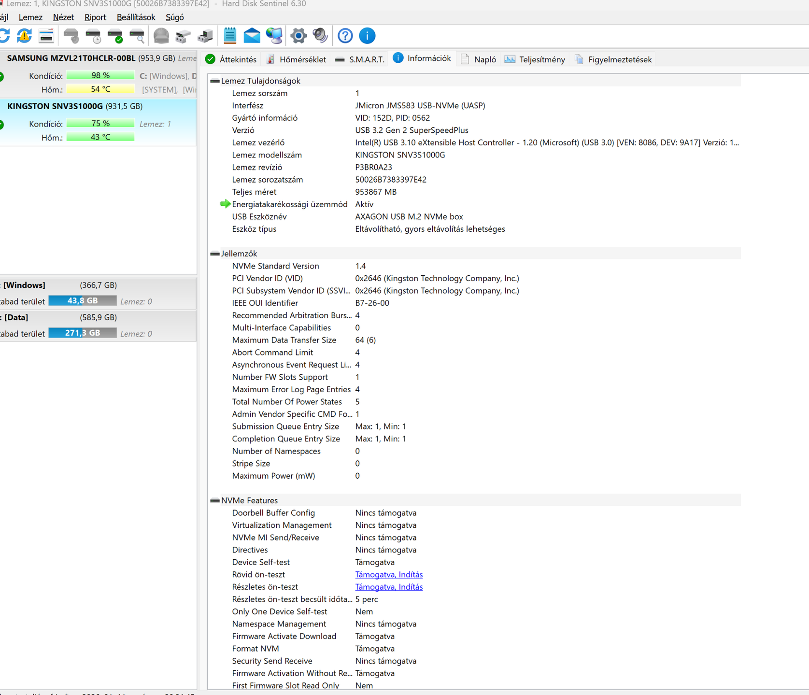Click the Format NVM row label
Image resolution: width=809 pixels, height=695 pixels.
click(x=255, y=649)
